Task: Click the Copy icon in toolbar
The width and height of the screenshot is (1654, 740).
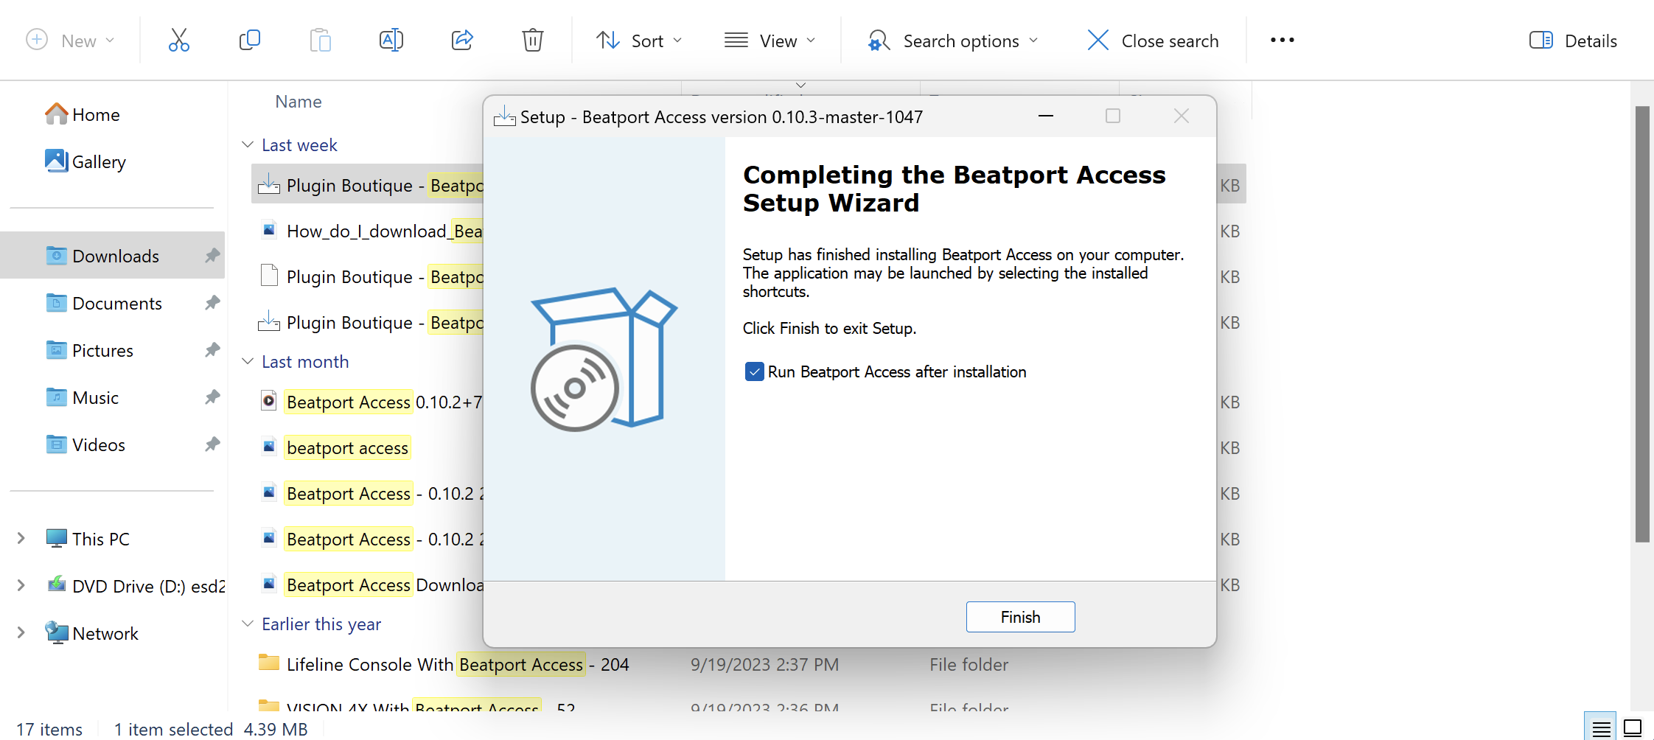Action: pos(249,41)
